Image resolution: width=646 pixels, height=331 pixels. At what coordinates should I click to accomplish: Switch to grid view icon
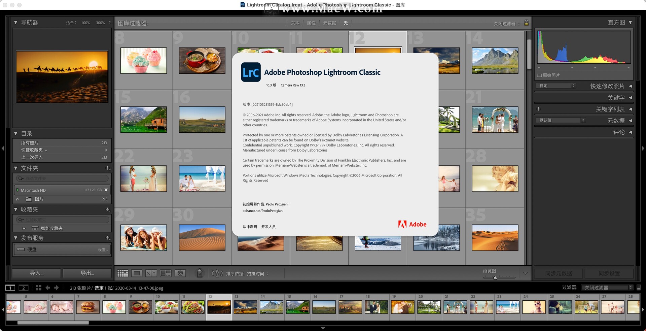pos(122,273)
